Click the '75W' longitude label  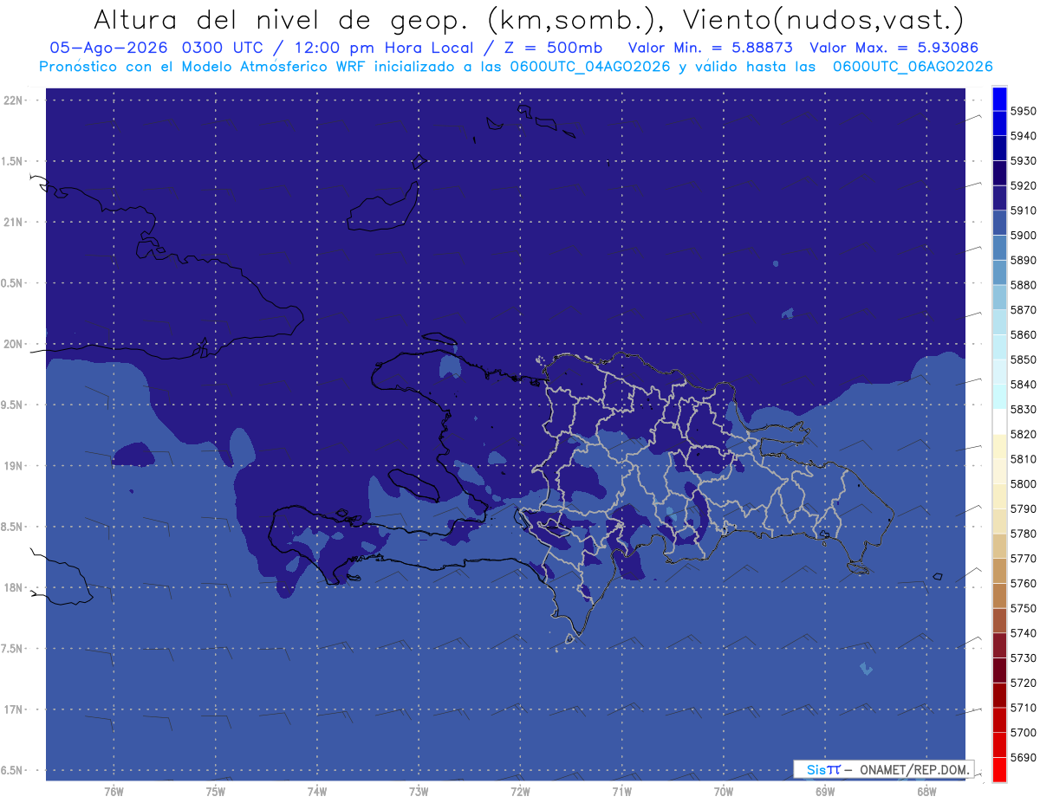click(x=215, y=791)
